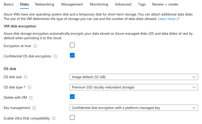Image resolution: width=202 pixels, height=124 pixels.
Task: Click info icon next to OS disk size
Action: pyautogui.click(x=26, y=77)
